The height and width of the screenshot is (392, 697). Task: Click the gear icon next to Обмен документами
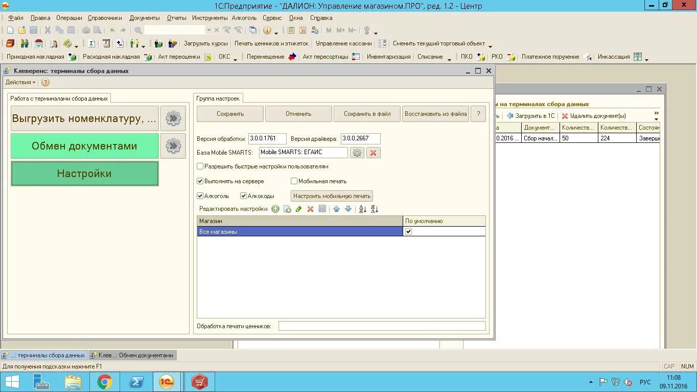[173, 146]
